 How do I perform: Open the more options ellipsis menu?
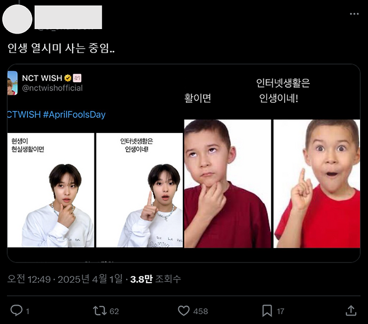[x=353, y=13]
